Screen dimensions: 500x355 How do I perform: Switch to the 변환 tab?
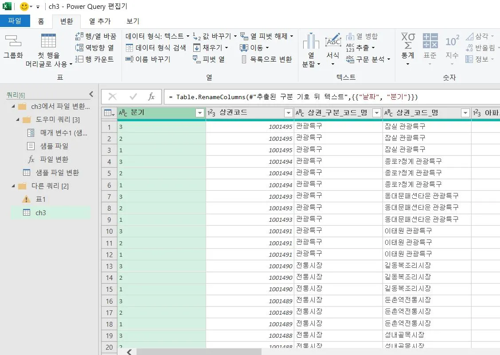coord(66,21)
